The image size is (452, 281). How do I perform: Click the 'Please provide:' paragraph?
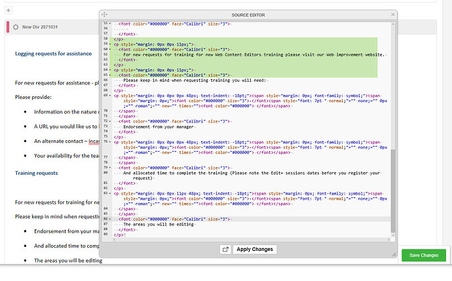pos(33,97)
